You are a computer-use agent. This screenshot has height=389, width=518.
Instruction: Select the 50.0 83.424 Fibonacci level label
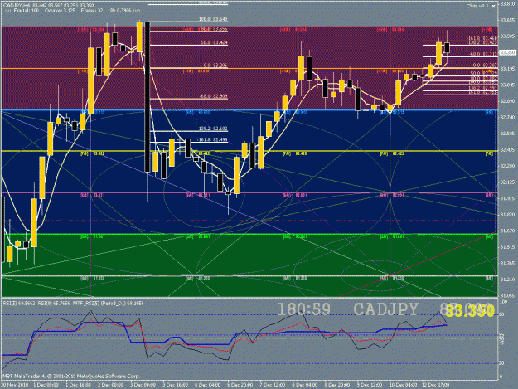click(214, 42)
